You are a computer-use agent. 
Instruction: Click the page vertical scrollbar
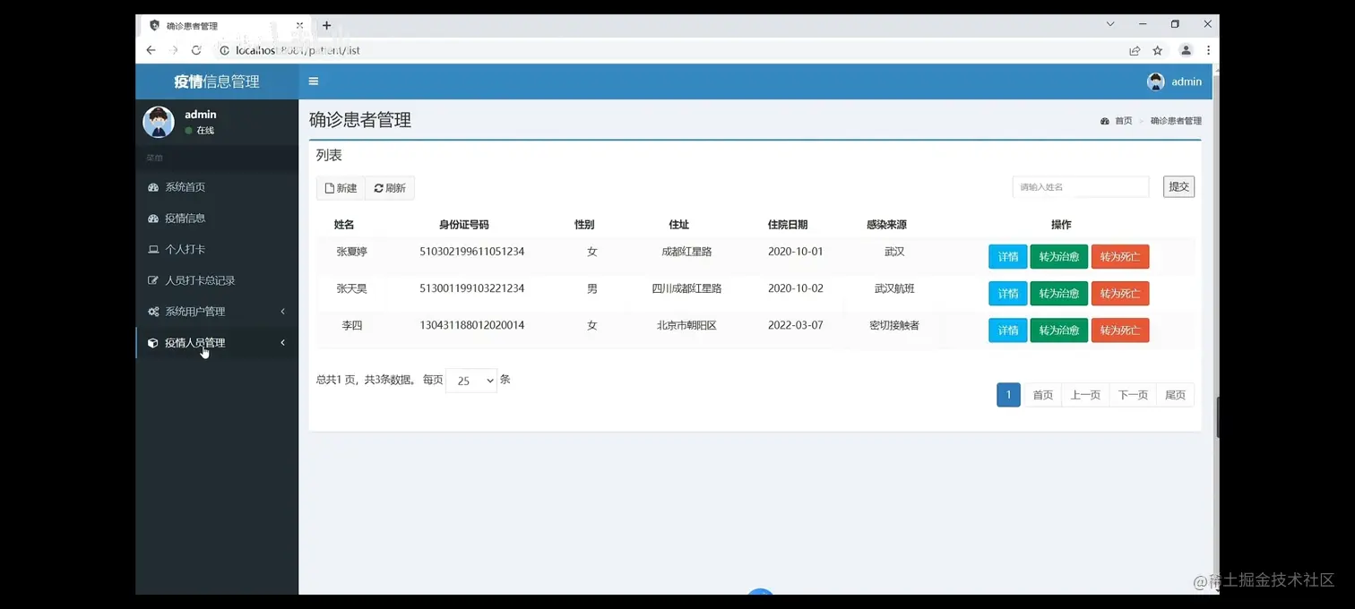coord(1216,328)
